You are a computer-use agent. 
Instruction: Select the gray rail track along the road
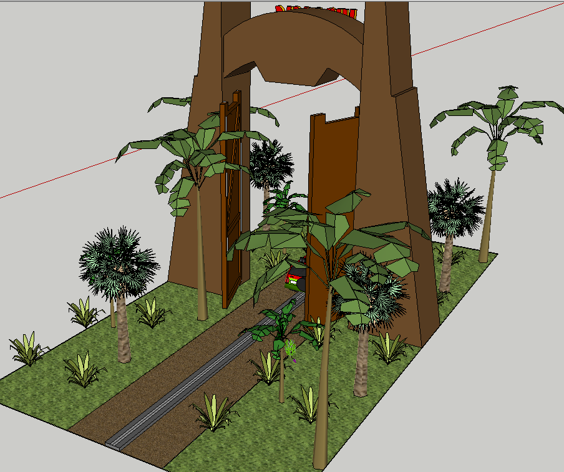pos(206,370)
